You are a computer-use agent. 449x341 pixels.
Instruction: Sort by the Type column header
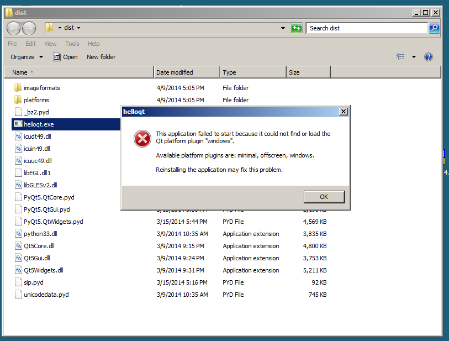coord(253,72)
